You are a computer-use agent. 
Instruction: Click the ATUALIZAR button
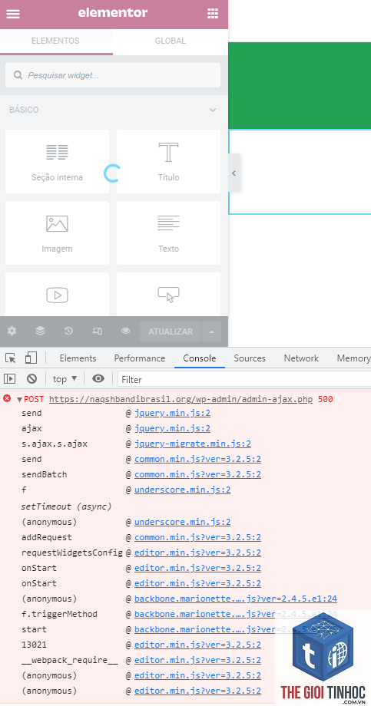tap(171, 332)
